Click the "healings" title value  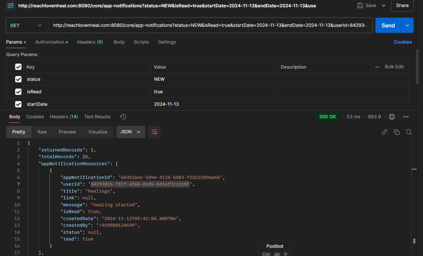tap(99, 191)
